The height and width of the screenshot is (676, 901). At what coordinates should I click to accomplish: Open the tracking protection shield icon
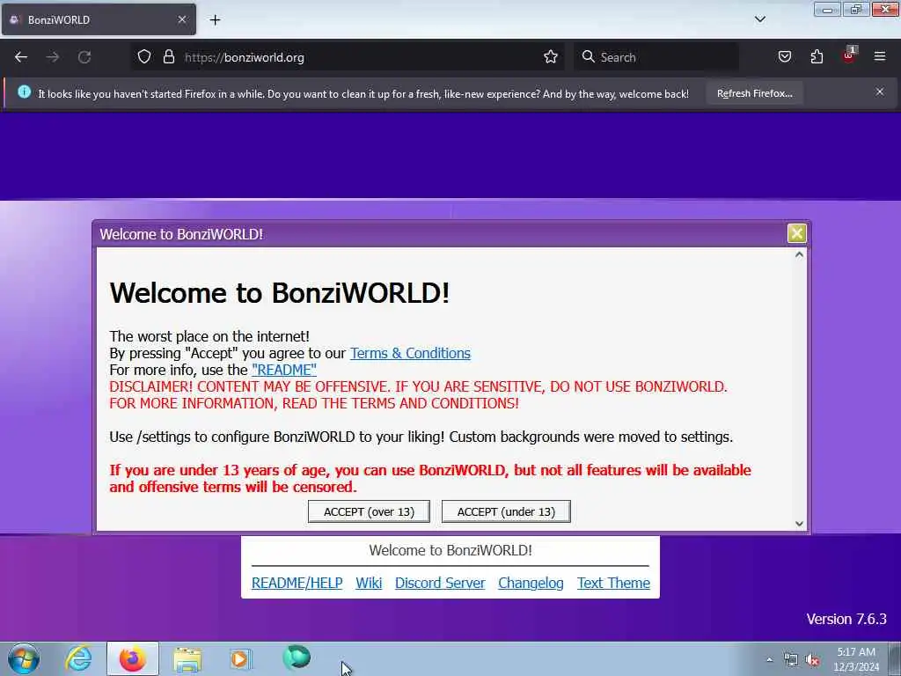click(x=144, y=57)
